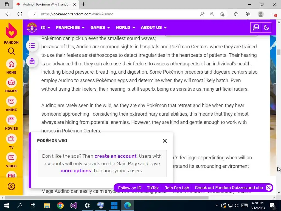Screen dimensions: 281x211
Task: Open a new browser tab
Action: click(83, 4)
